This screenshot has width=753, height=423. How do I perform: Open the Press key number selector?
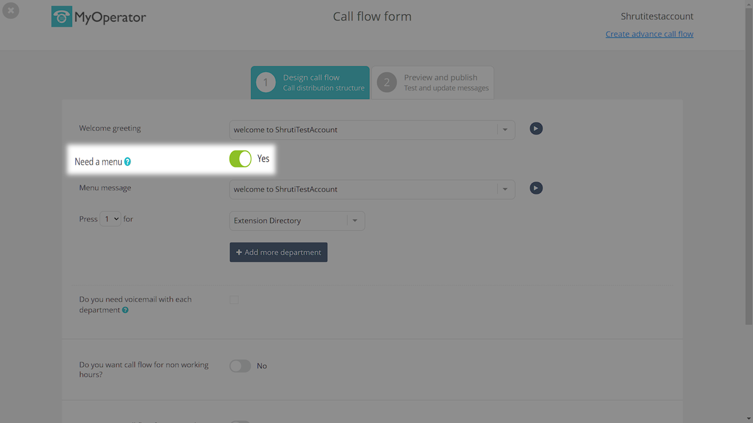click(x=111, y=219)
